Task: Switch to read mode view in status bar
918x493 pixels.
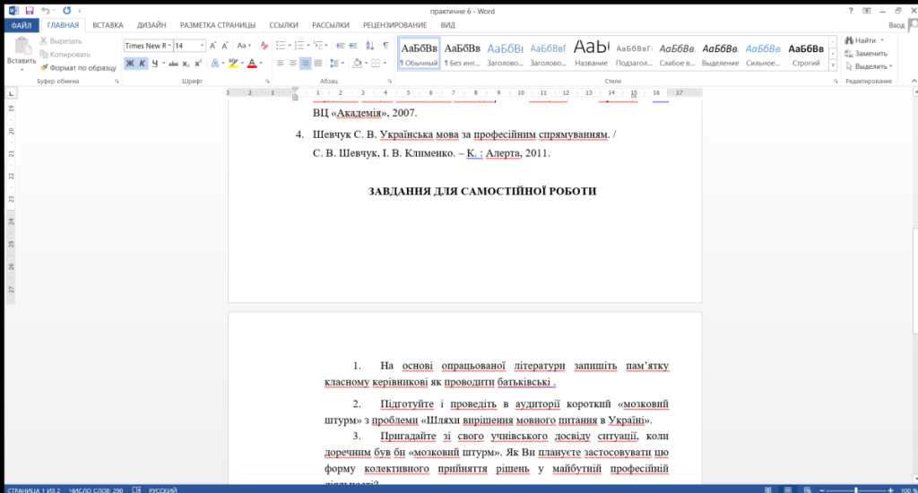Action: pos(767,489)
